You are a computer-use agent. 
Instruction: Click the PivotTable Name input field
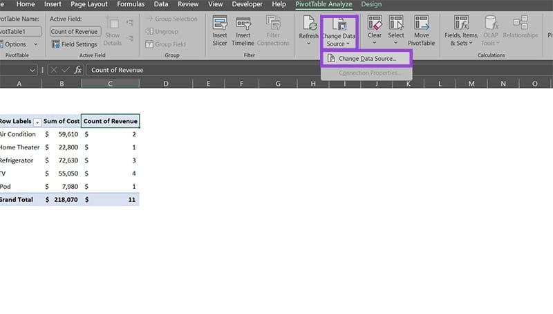click(20, 31)
